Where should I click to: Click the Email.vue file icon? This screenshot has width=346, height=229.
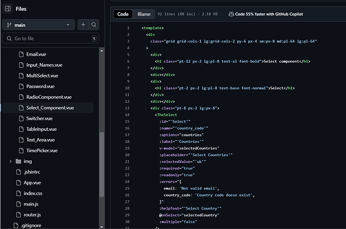pyautogui.click(x=21, y=54)
